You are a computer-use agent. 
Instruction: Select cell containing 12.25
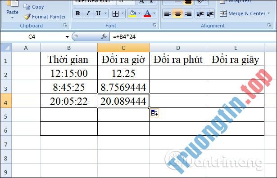pos(123,73)
